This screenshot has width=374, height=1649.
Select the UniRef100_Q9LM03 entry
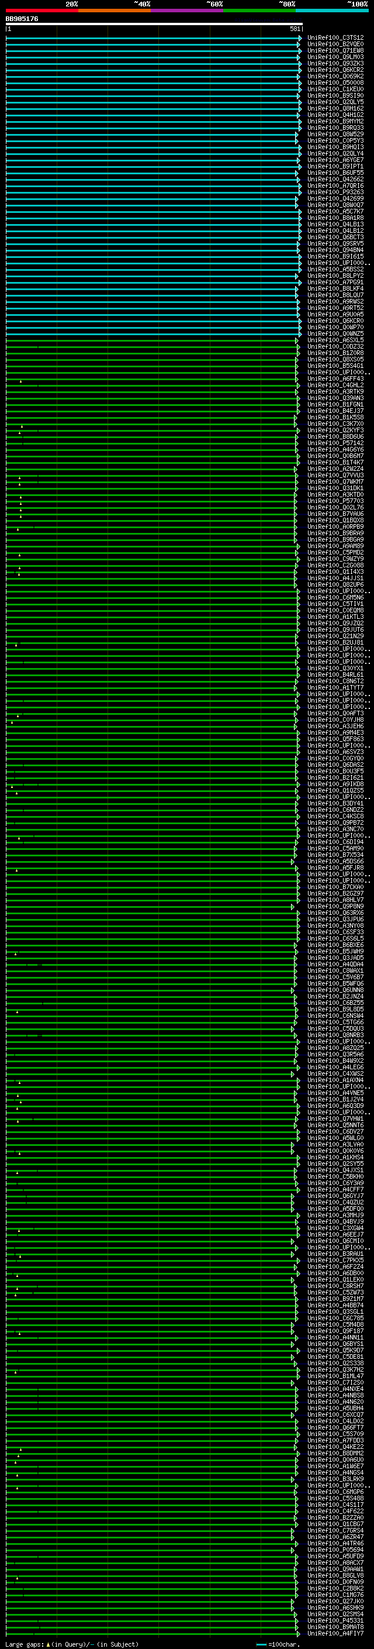tap(335, 57)
